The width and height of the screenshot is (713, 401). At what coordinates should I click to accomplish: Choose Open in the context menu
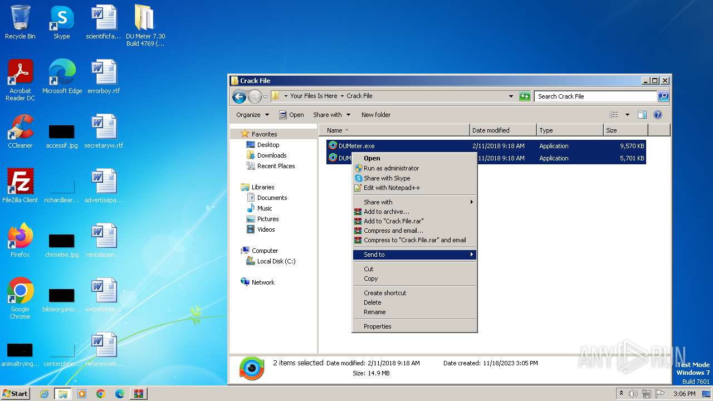point(414,158)
